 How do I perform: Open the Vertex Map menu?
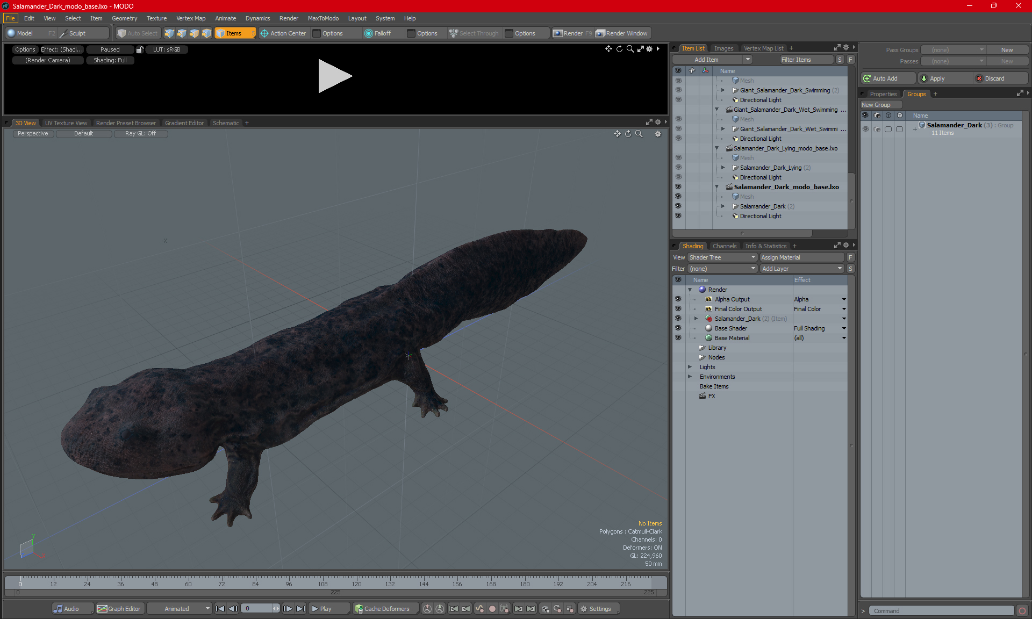coord(191,18)
